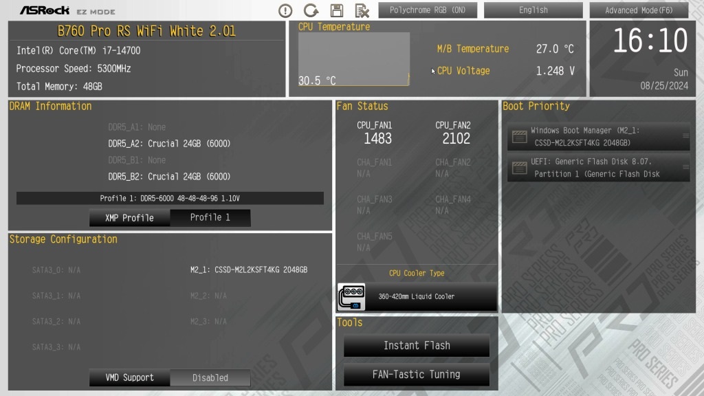704x396 pixels.
Task: Click the M2_2 N/A slot
Action: pos(208,296)
